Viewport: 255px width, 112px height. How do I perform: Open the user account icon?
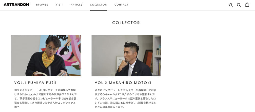231,5
